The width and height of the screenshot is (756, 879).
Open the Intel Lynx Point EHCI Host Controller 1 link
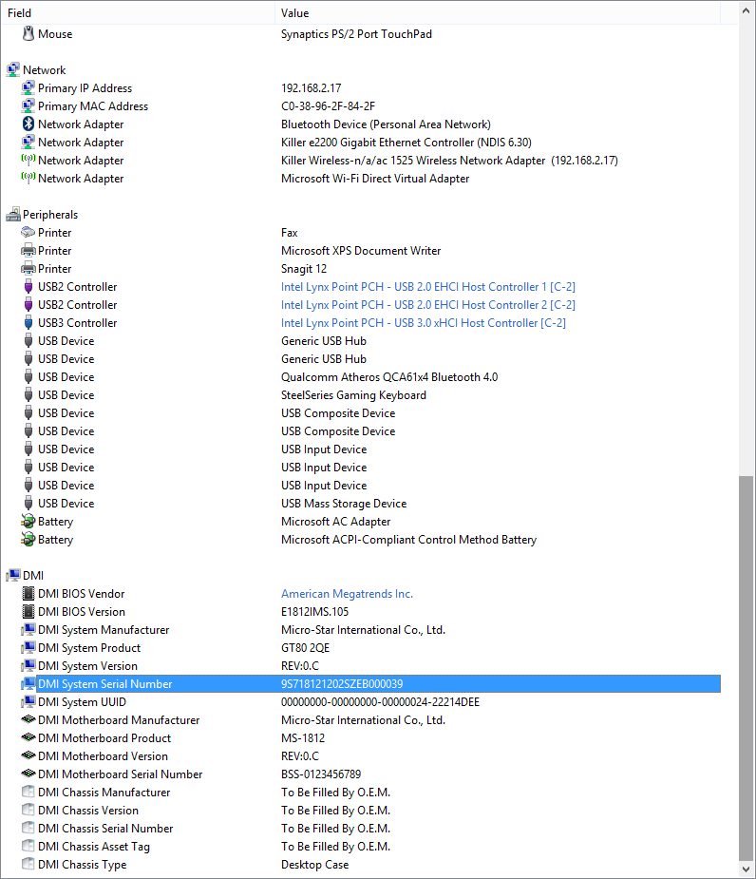click(428, 286)
